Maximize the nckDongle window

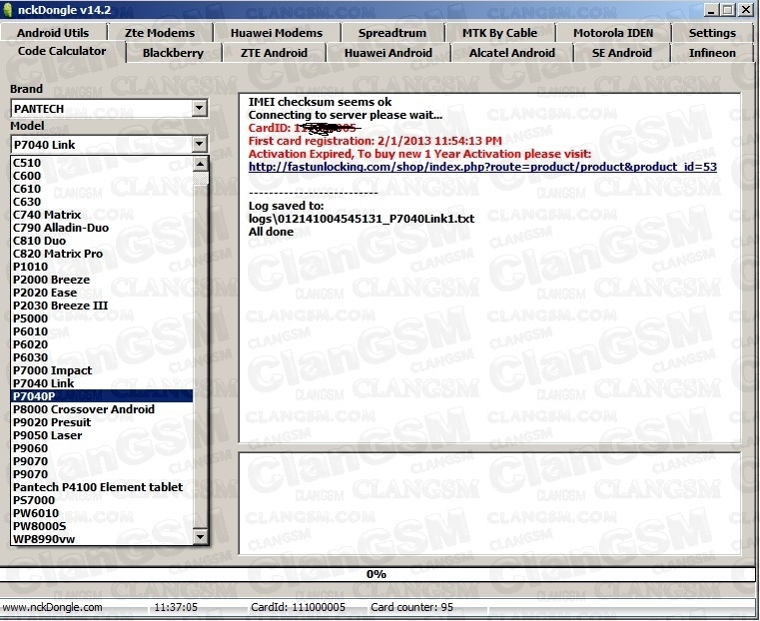pyautogui.click(x=727, y=10)
